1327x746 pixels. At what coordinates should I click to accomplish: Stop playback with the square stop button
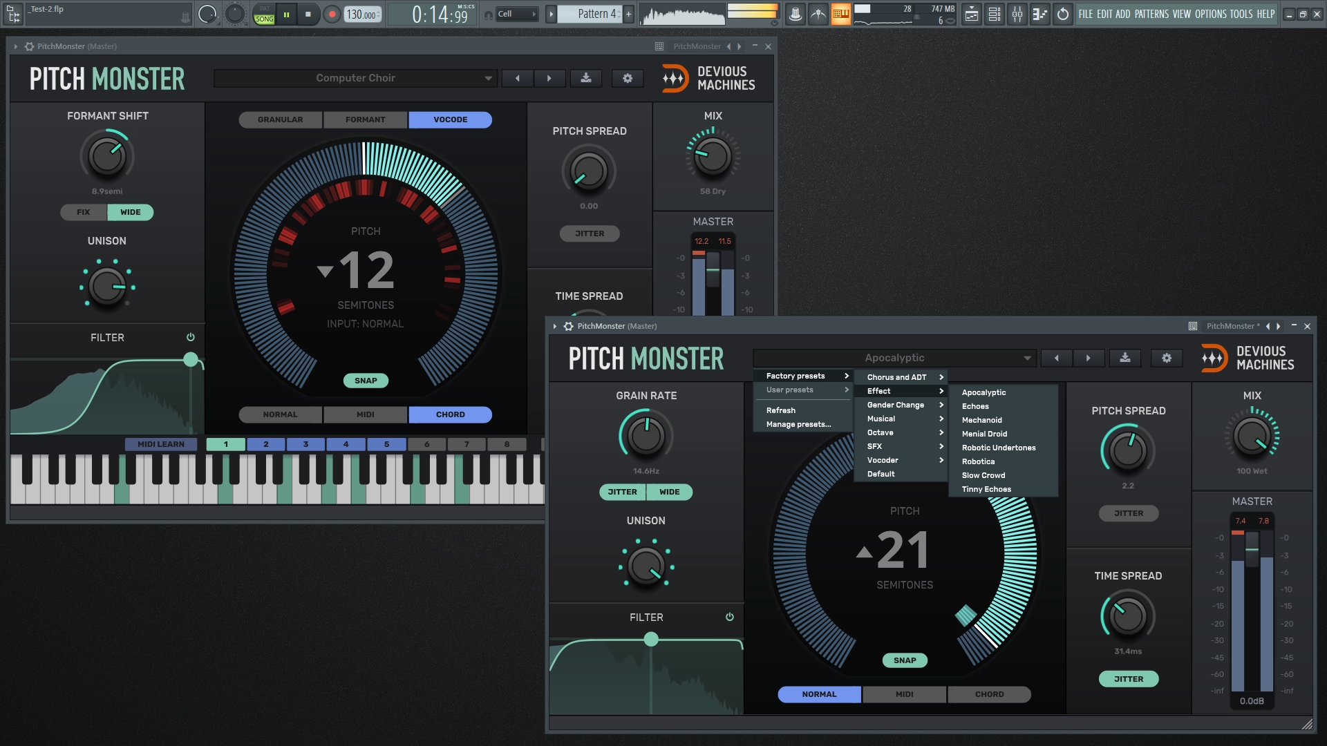point(308,14)
